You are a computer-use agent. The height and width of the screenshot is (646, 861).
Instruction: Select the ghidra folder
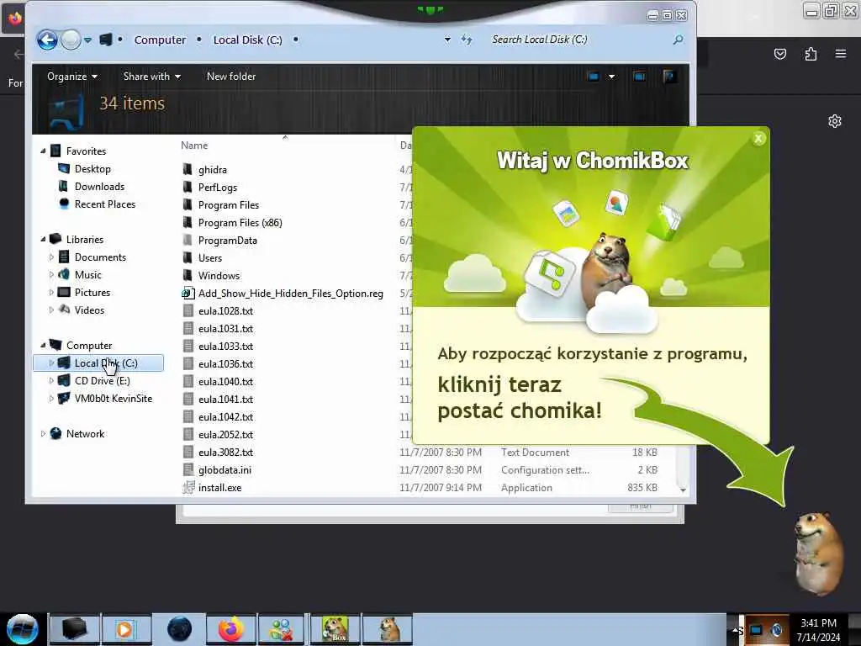coord(213,170)
